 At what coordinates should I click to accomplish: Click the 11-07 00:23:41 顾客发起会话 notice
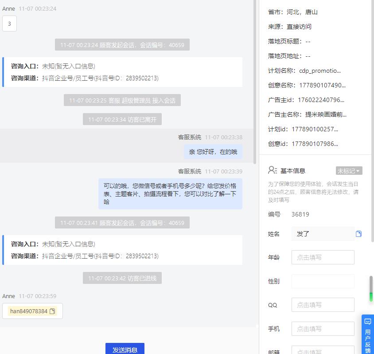(x=122, y=223)
